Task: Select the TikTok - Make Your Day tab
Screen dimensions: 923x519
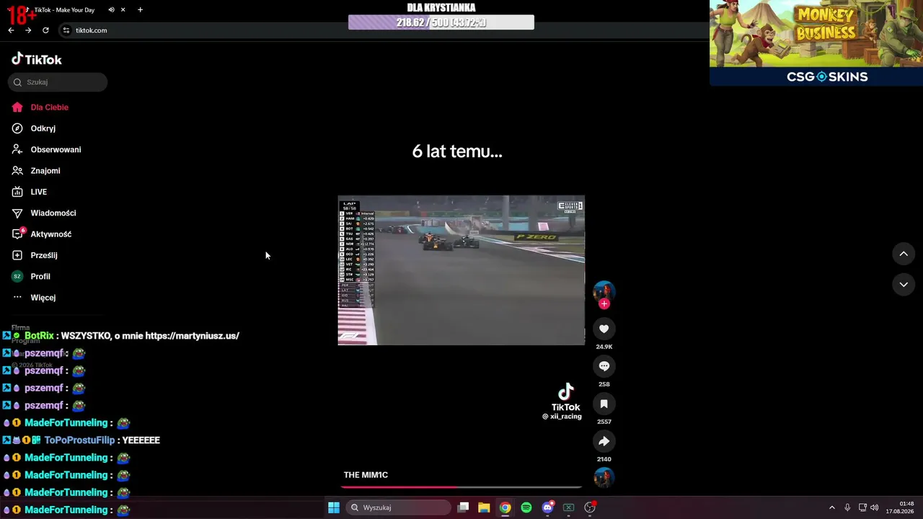Action: [64, 10]
